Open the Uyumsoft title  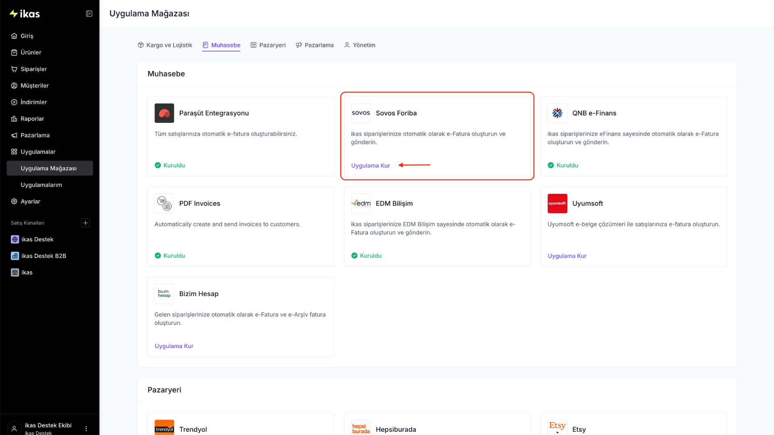[588, 203]
